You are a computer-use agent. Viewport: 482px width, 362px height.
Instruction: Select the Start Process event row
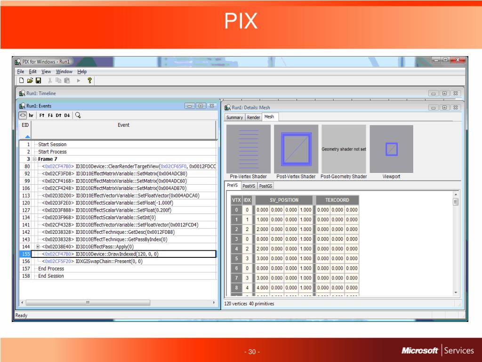coord(118,152)
